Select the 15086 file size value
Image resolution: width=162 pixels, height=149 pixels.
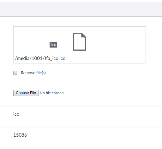20,135
